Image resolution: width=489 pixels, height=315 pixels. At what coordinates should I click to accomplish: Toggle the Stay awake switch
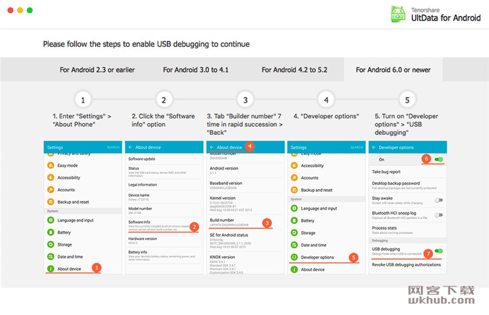click(x=439, y=200)
